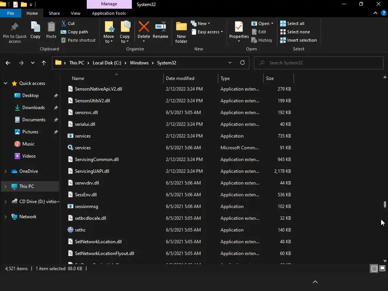Expand the address bar history dropdown
Screen dimensions: 388x291
(230, 63)
